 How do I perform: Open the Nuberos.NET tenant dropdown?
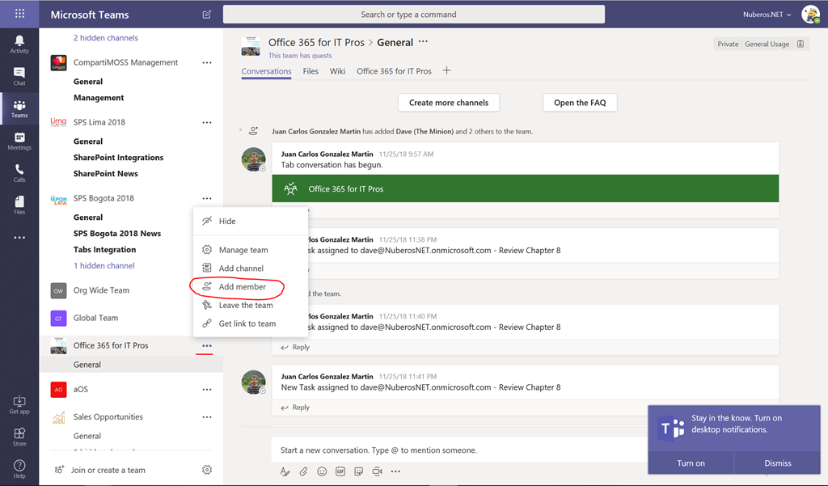point(767,15)
